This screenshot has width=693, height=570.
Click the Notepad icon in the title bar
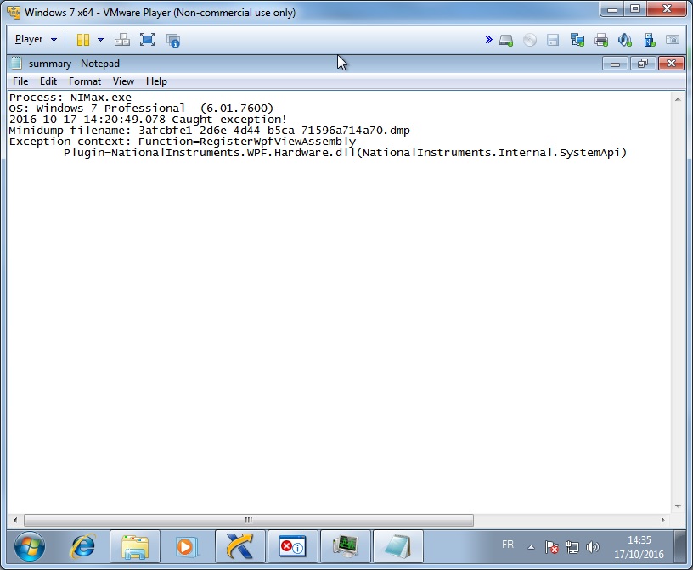click(x=16, y=63)
